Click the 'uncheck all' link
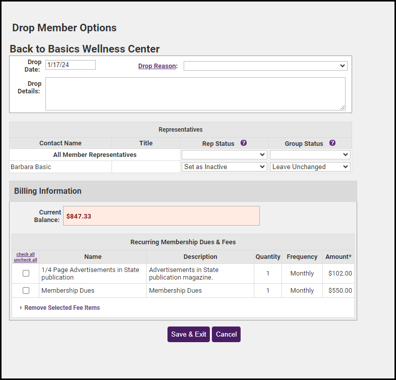The height and width of the screenshot is (380, 396). (26, 260)
